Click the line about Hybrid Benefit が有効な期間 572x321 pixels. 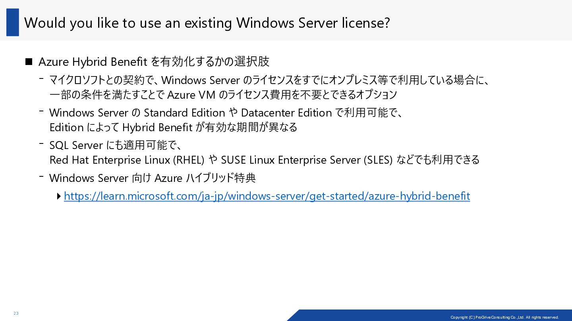tap(173, 128)
